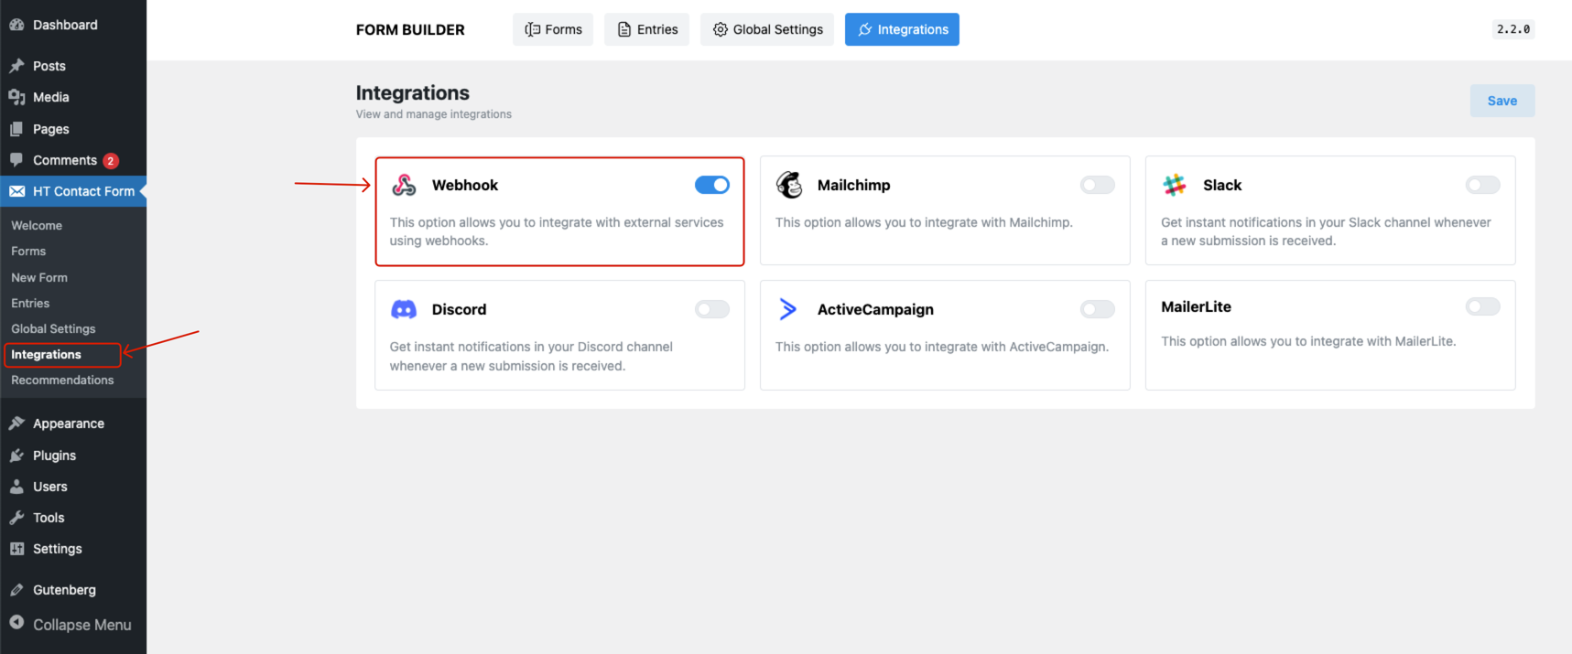Open Welcome in HT Contact Form submenu
The height and width of the screenshot is (654, 1572).
click(x=37, y=225)
